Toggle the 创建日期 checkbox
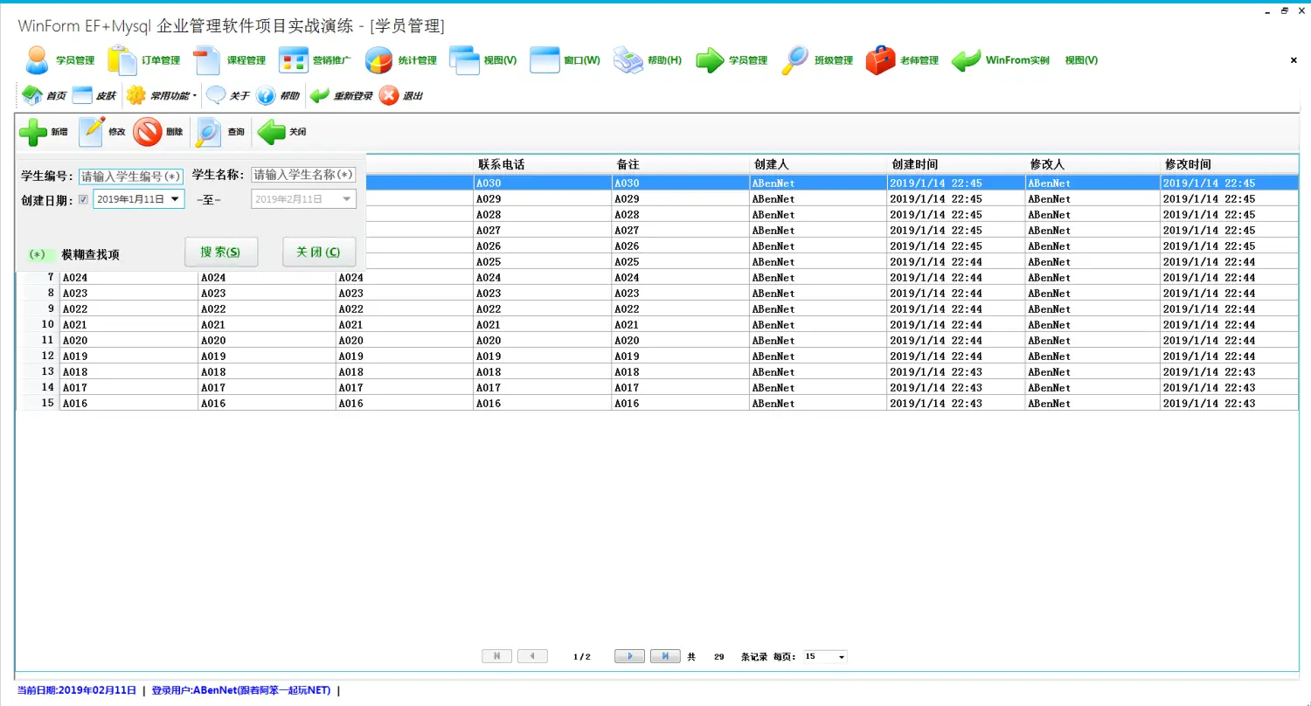The image size is (1311, 706). pos(84,199)
